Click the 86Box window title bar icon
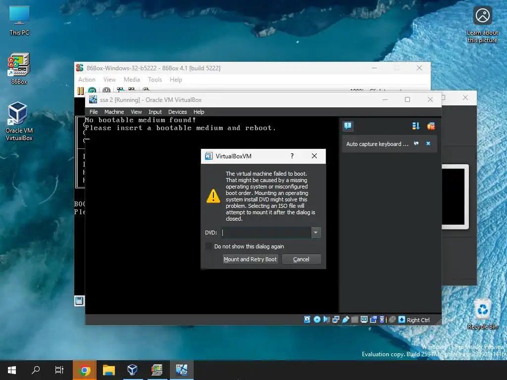507x380 pixels. coord(80,68)
